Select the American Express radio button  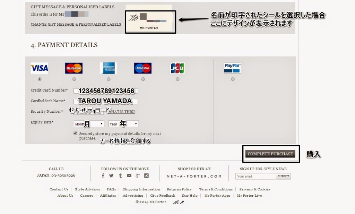pos(109,79)
